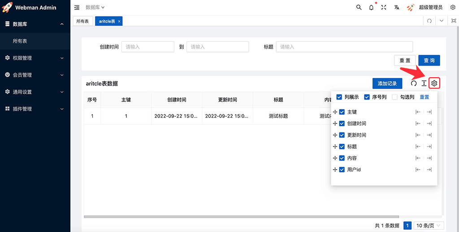Click the 添加记录 button

387,83
